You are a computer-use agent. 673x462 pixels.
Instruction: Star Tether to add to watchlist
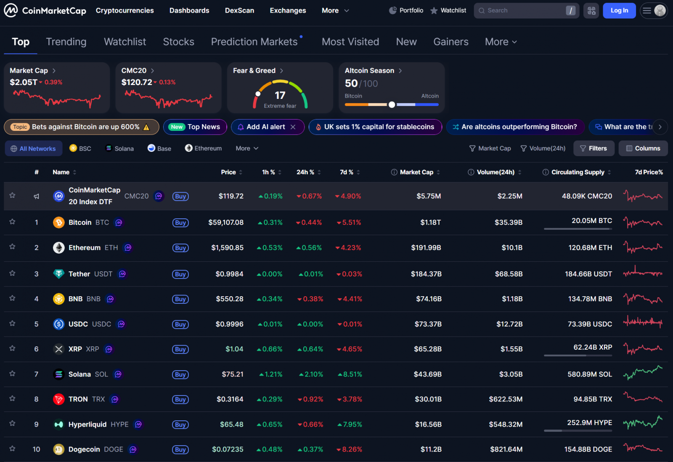tap(12, 273)
